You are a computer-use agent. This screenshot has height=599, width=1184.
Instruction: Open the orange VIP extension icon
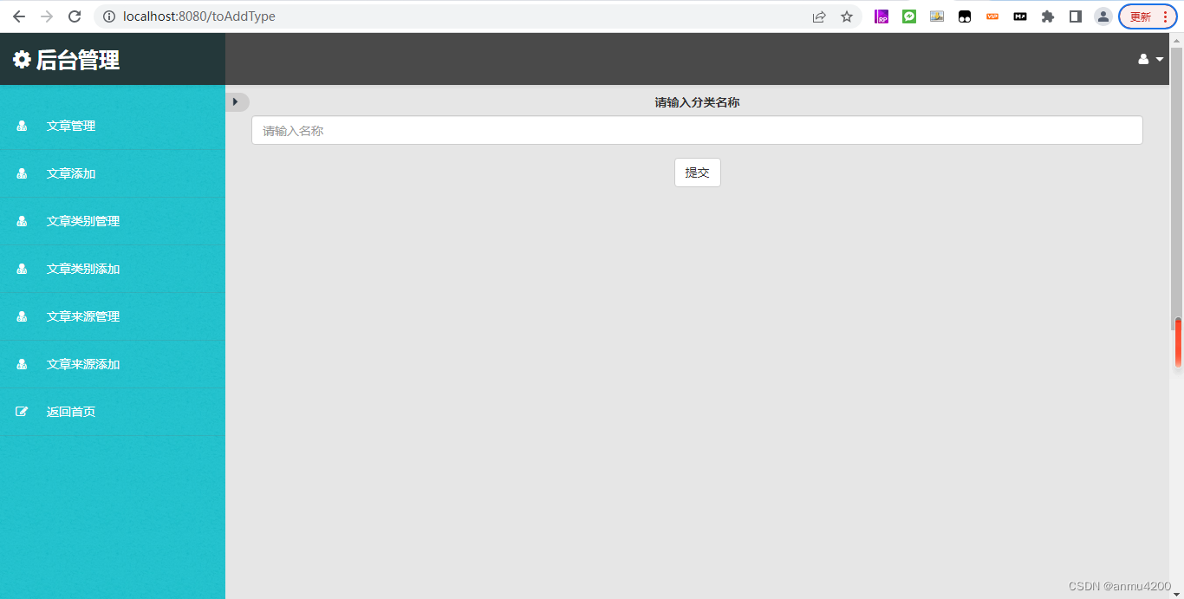point(992,16)
